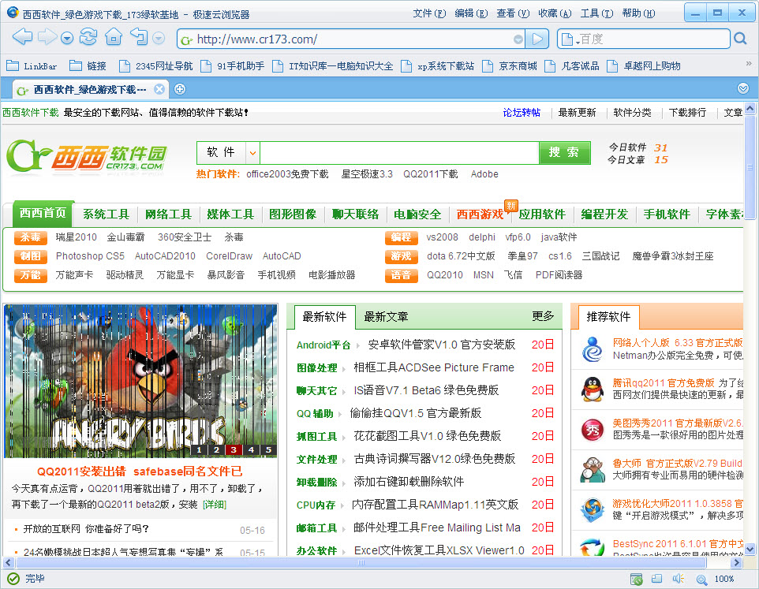This screenshot has width=759, height=589.
Task: Open the 查看(V) menu
Action: pyautogui.click(x=513, y=13)
